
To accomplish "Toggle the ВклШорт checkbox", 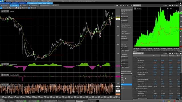I will click(x=121, y=14).
